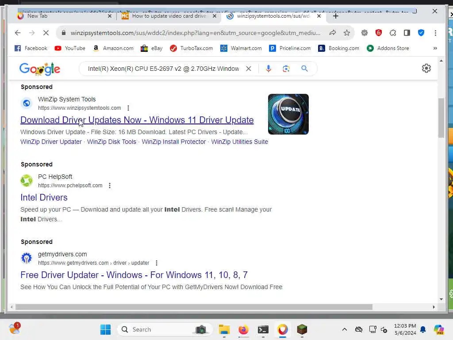Open the Facebook bookmark

31,48
